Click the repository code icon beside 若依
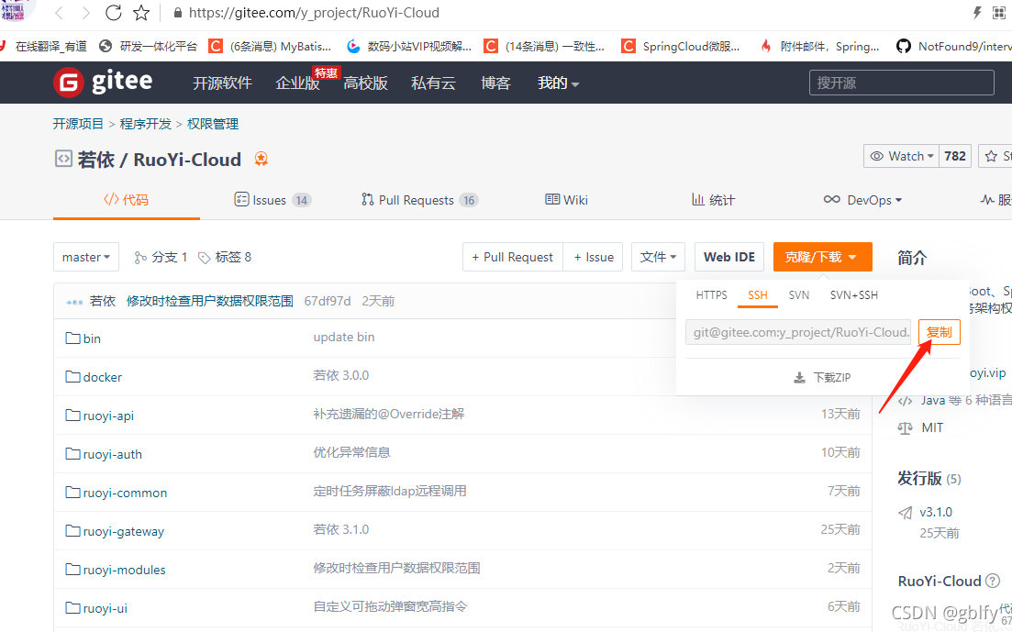 [63, 158]
